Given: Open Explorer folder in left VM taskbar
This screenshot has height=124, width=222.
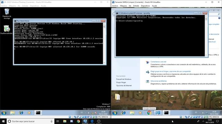Looking at the screenshot, I should click(x=12, y=113).
